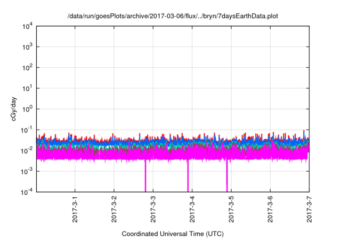Click the 10^-3 y-axis tick label
341x239 pixels.
coord(27,171)
